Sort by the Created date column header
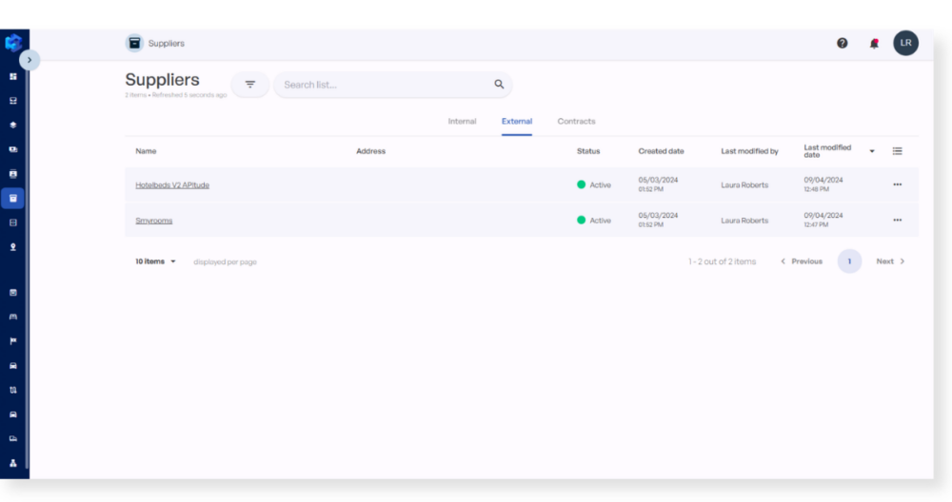The height and width of the screenshot is (502, 952). 661,151
